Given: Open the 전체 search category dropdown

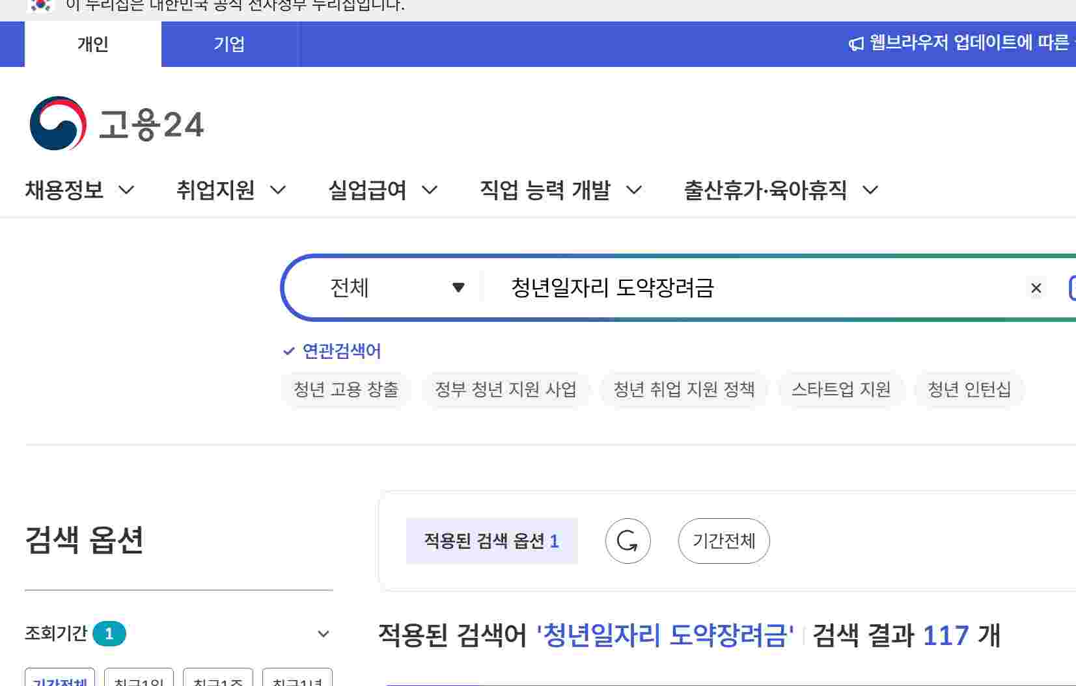Looking at the screenshot, I should tap(397, 287).
